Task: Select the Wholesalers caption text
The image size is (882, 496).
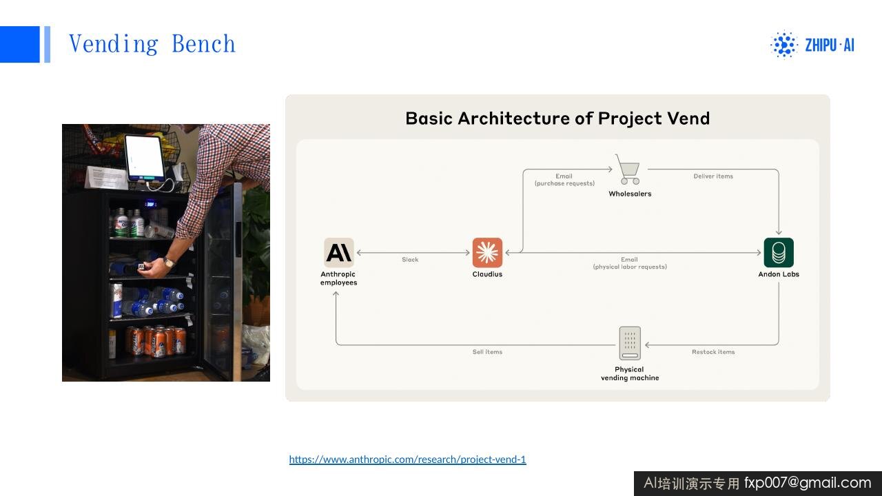Action: (x=630, y=194)
